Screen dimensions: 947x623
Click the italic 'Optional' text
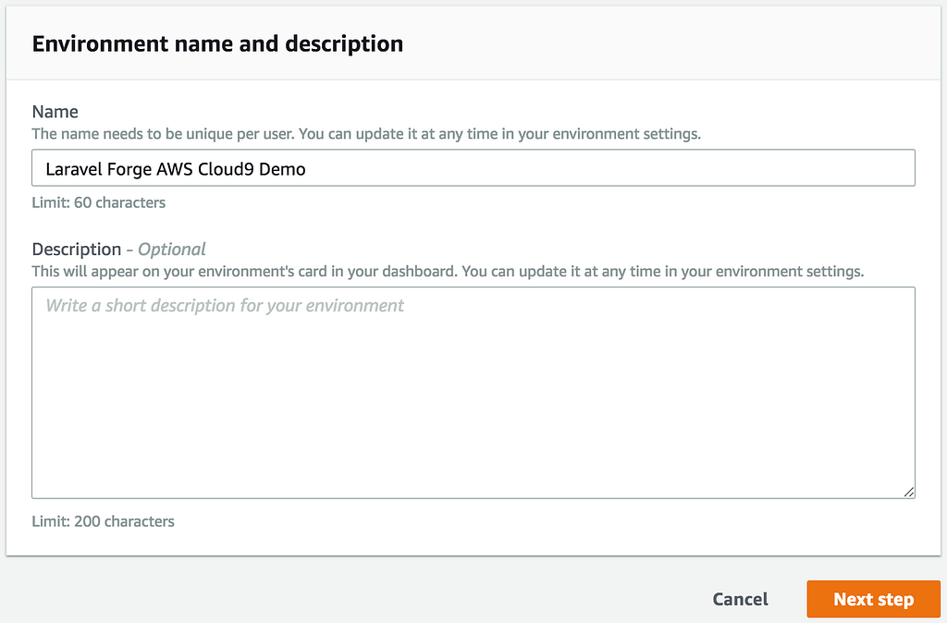pos(172,249)
